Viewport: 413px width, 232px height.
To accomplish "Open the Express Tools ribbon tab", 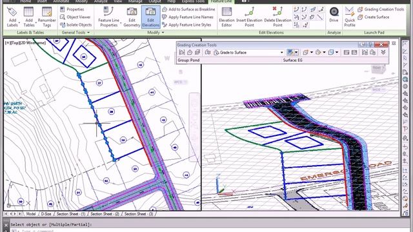I will click(193, 1).
